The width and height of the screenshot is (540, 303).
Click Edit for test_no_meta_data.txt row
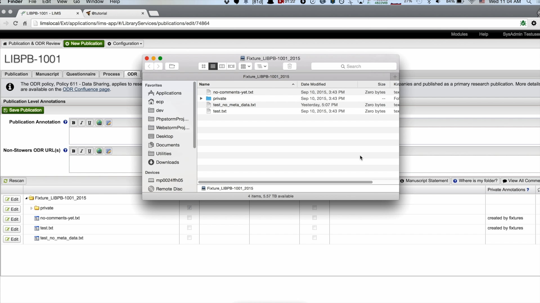pos(12,239)
